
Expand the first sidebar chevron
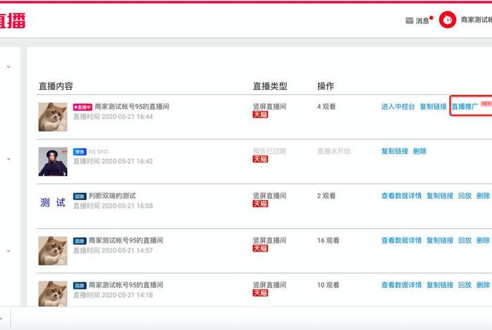[8, 67]
